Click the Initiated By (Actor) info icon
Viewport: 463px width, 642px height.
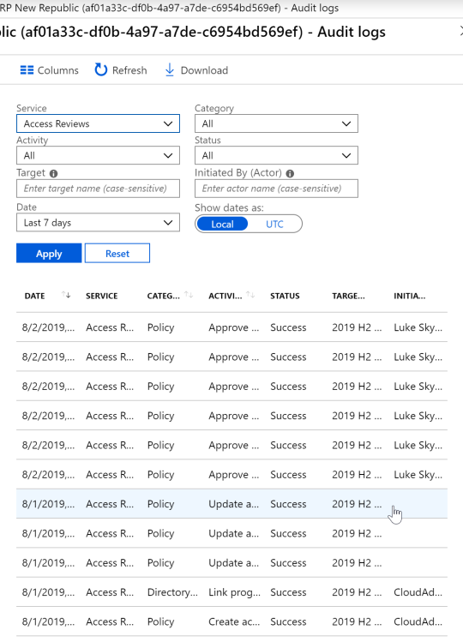point(290,174)
